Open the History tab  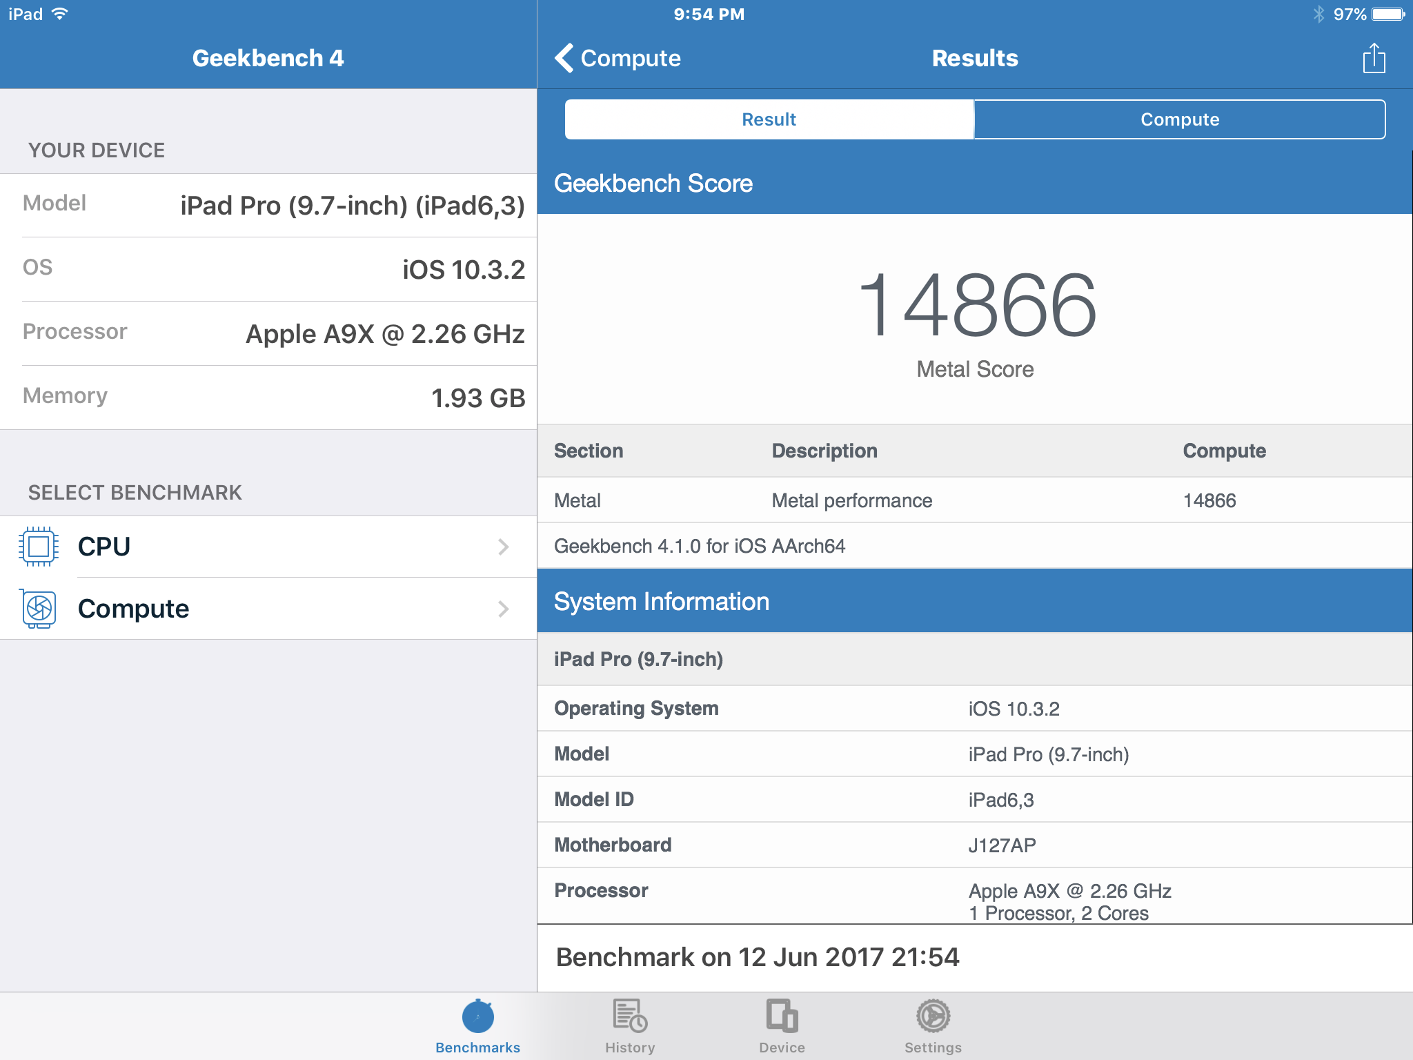pos(630,1026)
